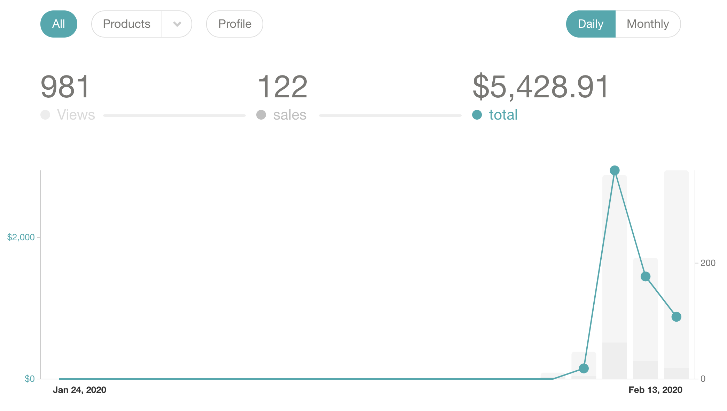This screenshot has height=411, width=727.
Task: Expand the Products category selector
Action: tap(177, 24)
